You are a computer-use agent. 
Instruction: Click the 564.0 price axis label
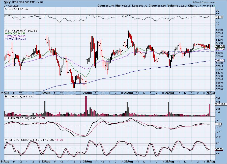click(219, 30)
